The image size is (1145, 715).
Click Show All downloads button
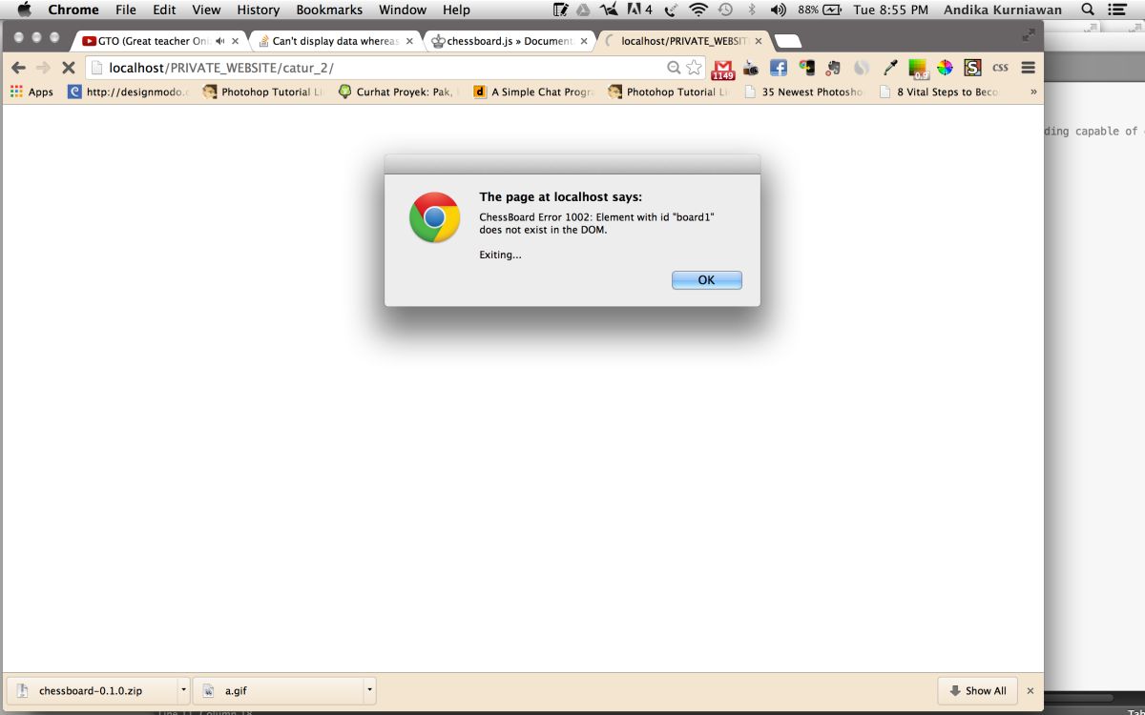point(977,690)
